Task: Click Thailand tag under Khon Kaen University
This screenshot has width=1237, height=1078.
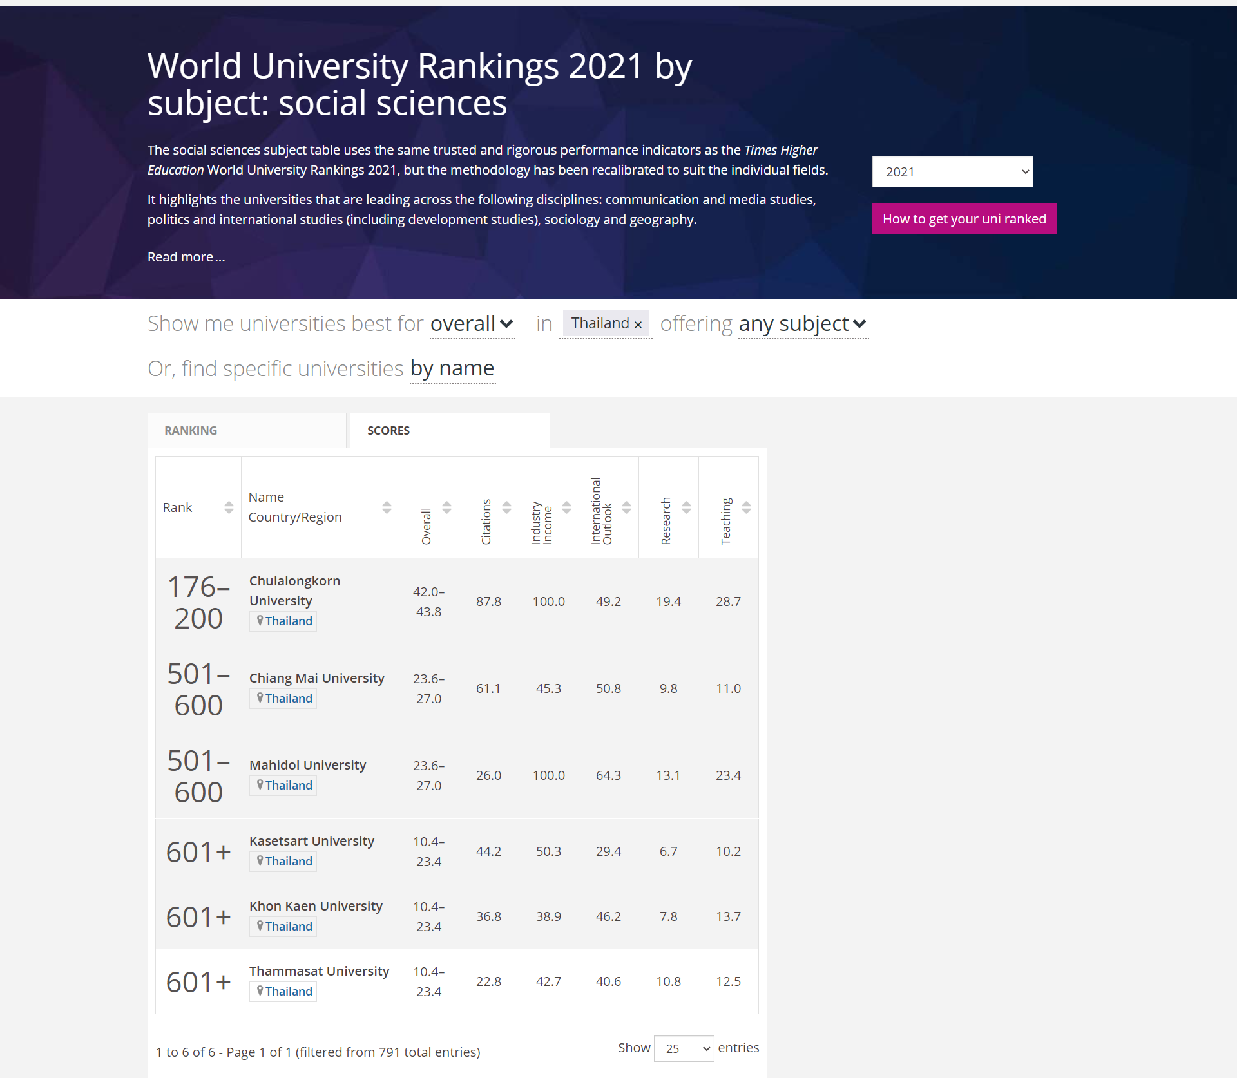Action: click(x=283, y=926)
